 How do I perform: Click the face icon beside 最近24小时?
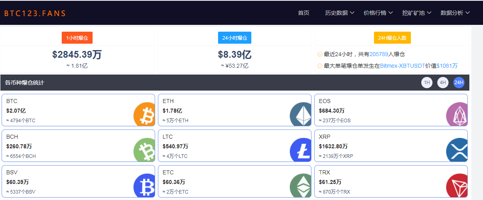[320, 54]
